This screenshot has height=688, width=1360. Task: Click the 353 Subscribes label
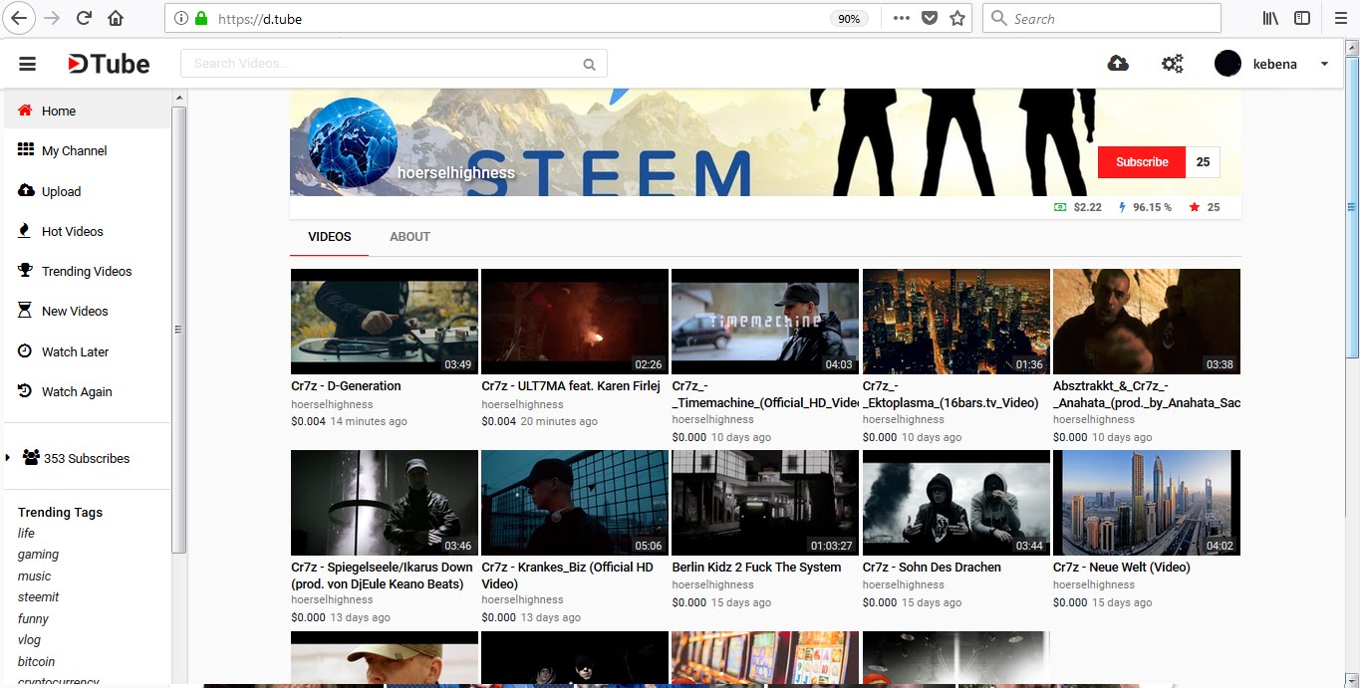click(x=87, y=458)
